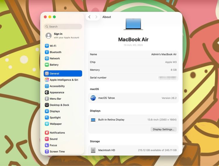219x166 pixels.
Task: Click Apple Intelligence & Siri label
Action: 64,80
